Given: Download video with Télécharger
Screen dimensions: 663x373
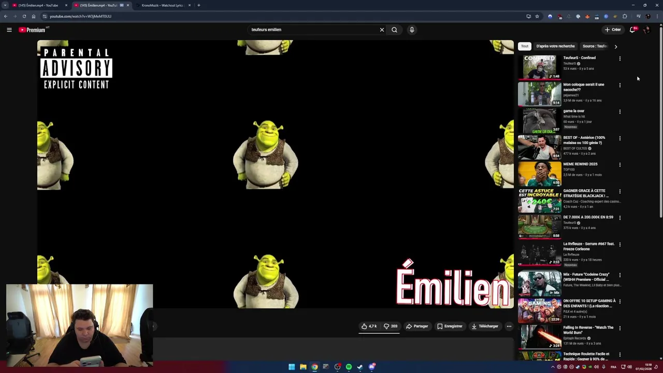Looking at the screenshot, I should [485, 326].
